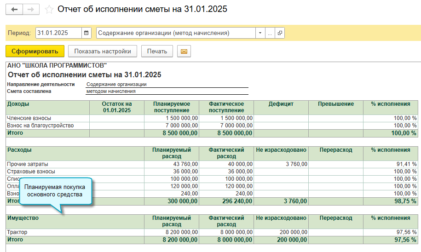Screen dimensions: 421x252
Task: Open the calendar picker for the period
Action: [x=86, y=33]
